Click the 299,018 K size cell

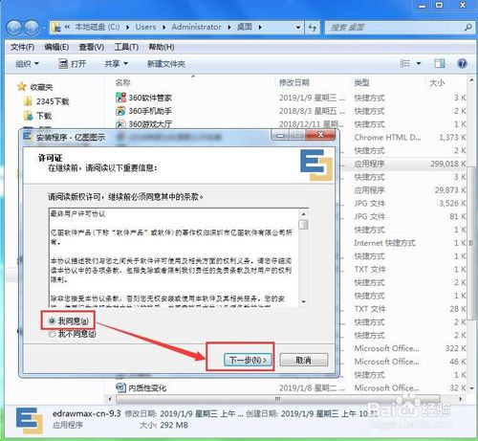tap(447, 164)
